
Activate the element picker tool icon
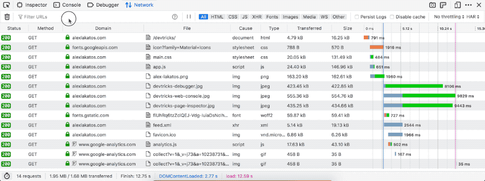tap(7, 5)
